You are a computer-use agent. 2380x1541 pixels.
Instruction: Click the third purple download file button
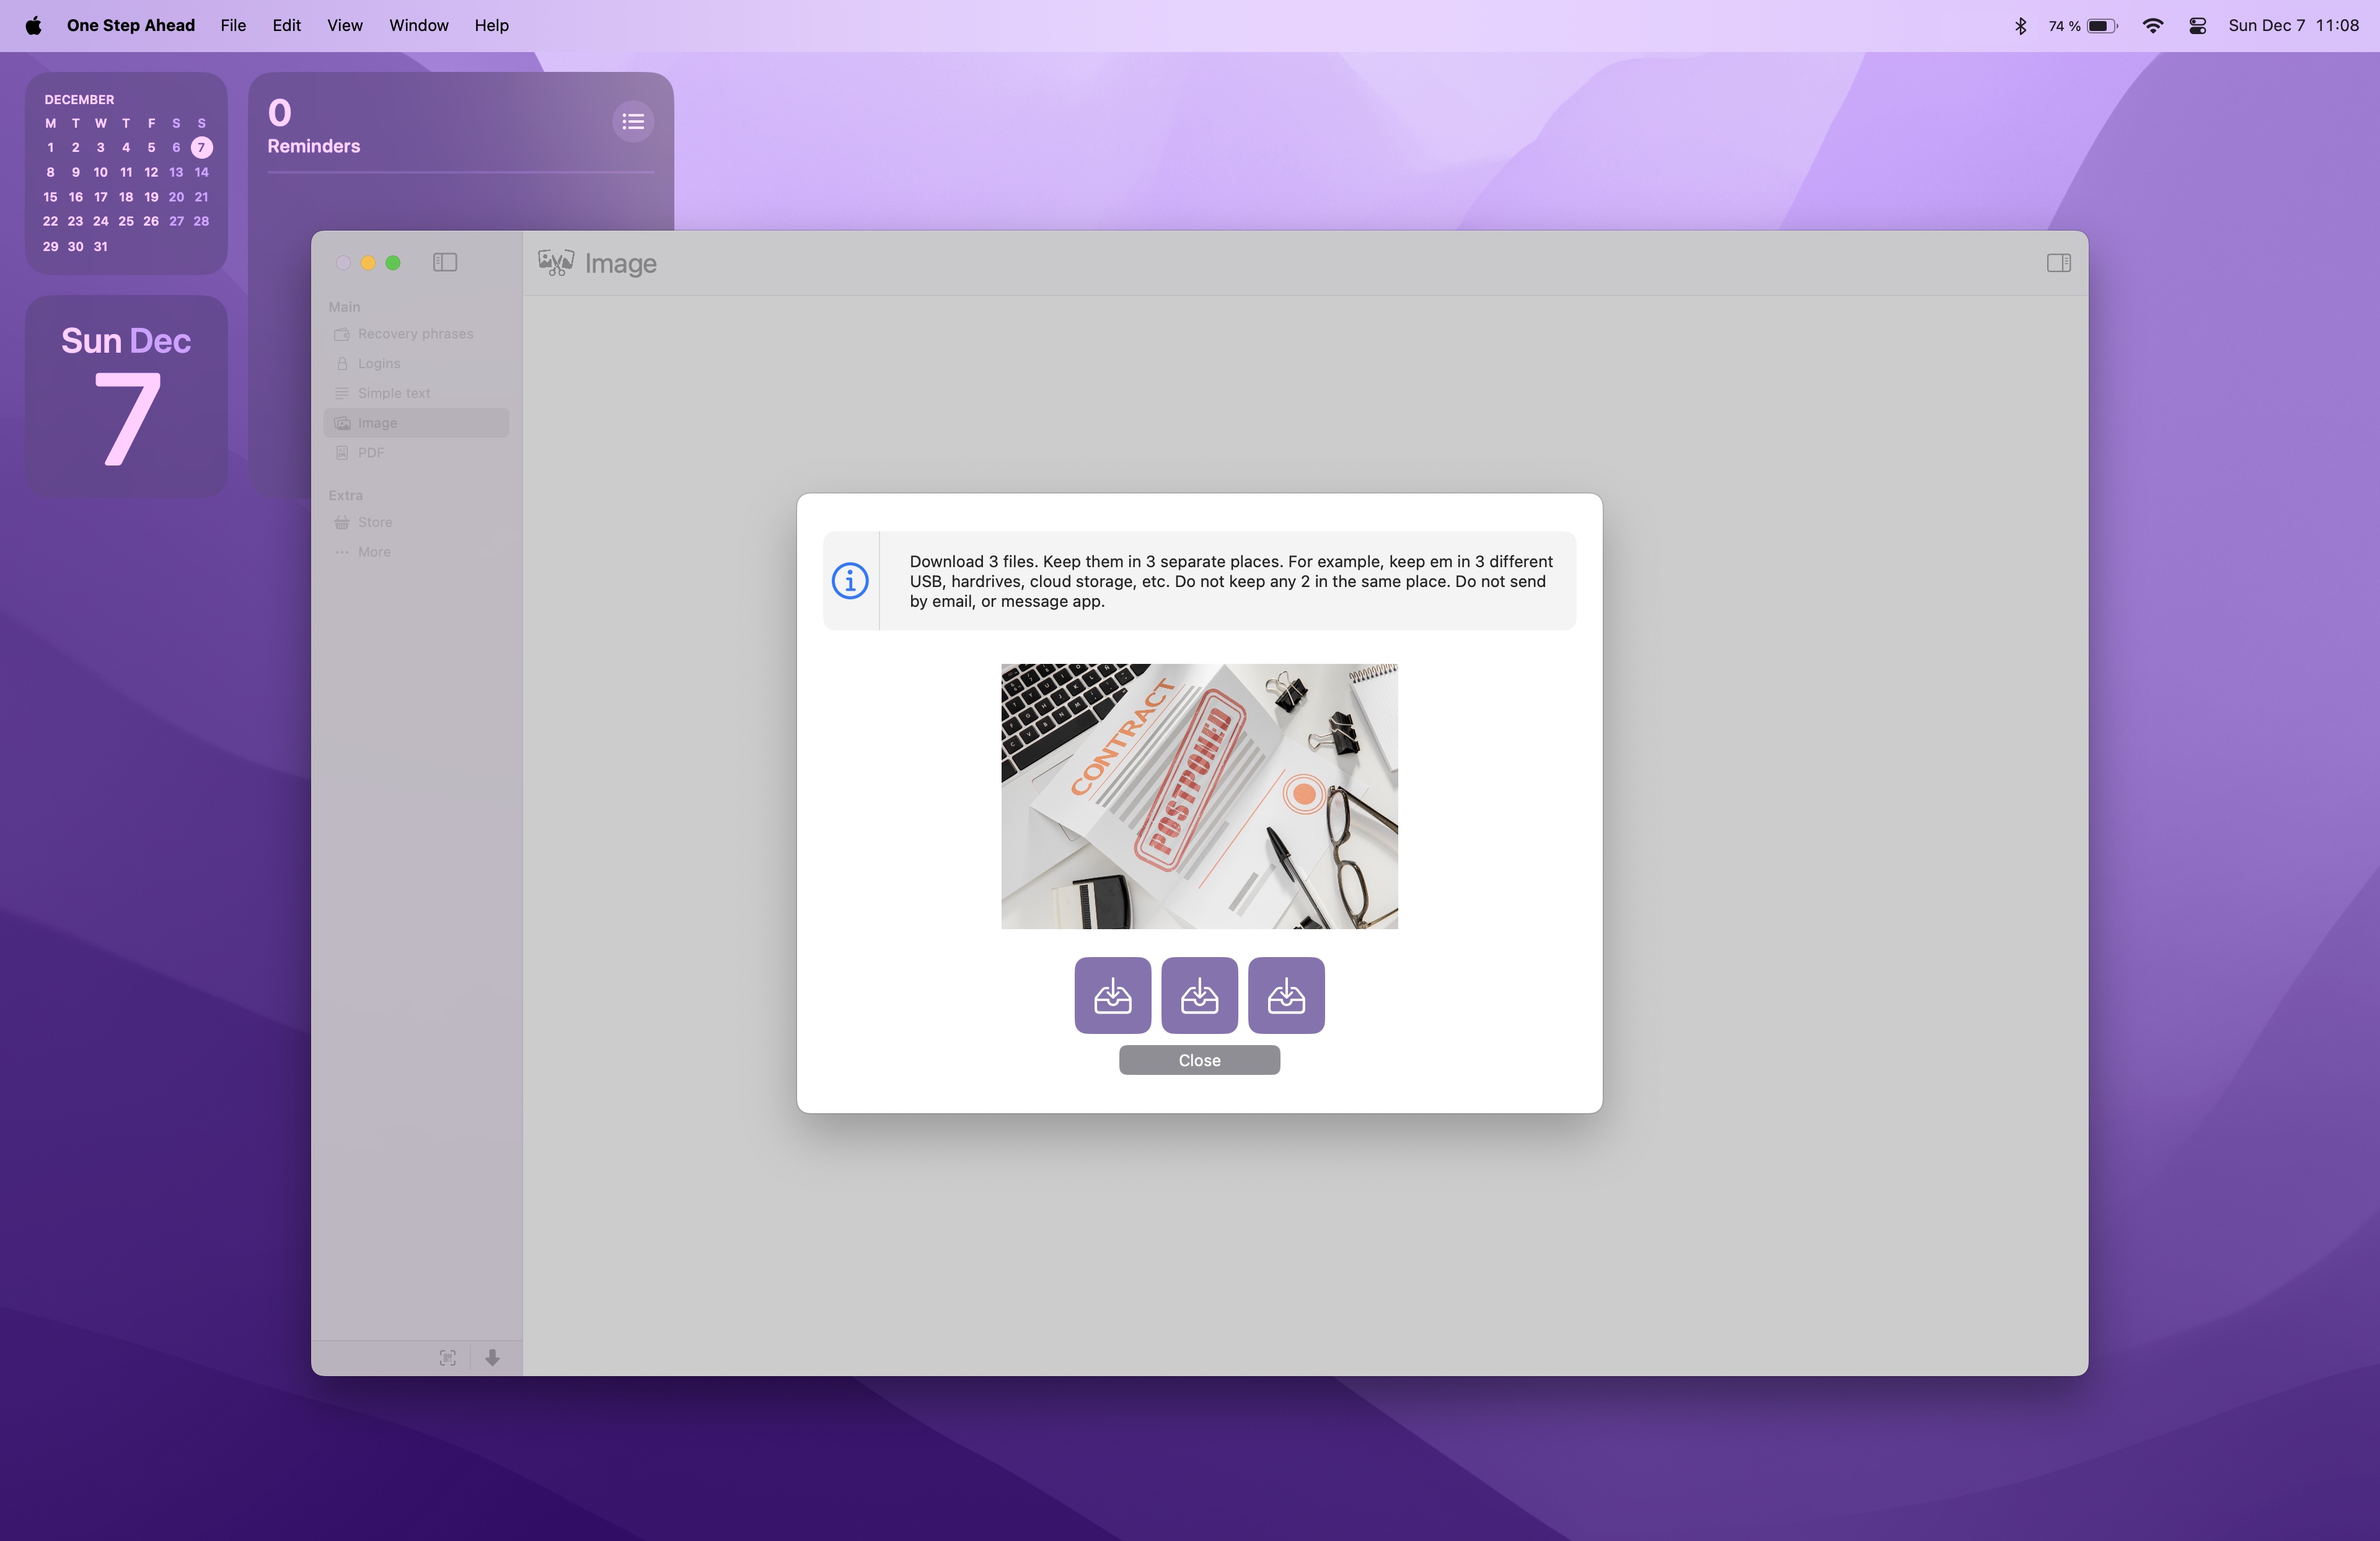(1286, 995)
